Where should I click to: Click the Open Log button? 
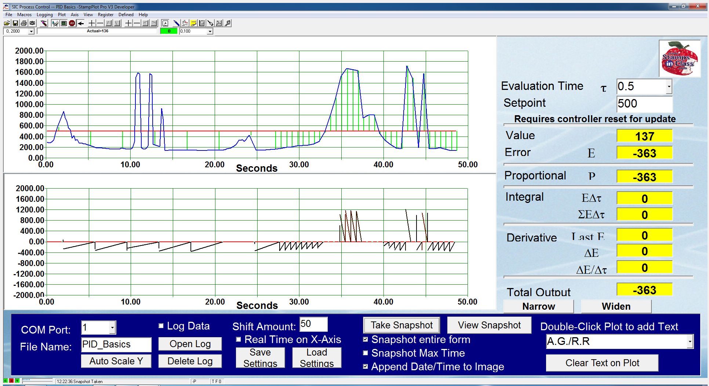(x=190, y=344)
